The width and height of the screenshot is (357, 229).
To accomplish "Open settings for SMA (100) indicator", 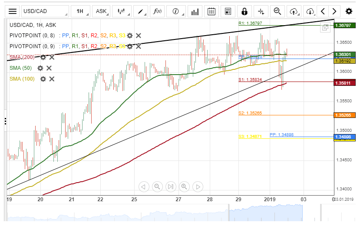I will (43, 79).
